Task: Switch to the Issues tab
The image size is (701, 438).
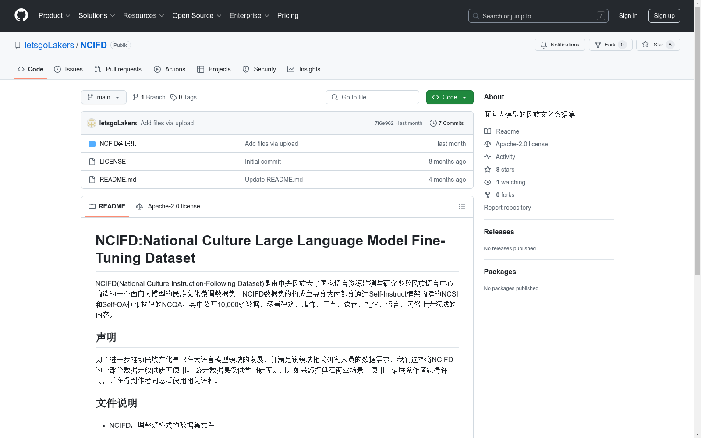Action: coord(68,69)
